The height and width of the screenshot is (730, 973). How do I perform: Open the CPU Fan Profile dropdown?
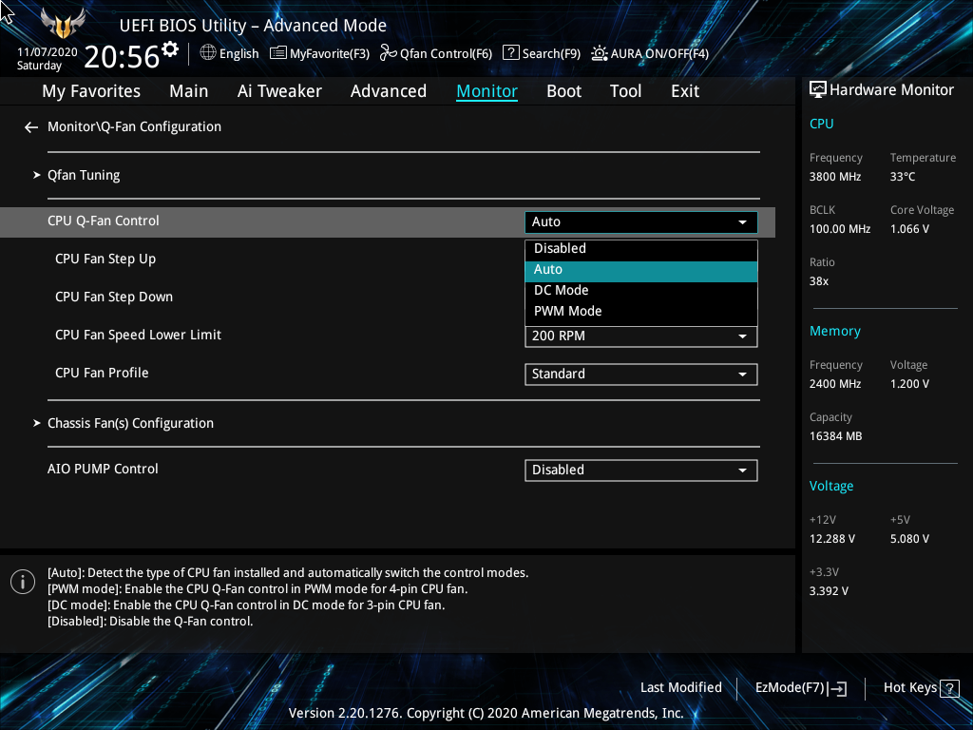641,375
